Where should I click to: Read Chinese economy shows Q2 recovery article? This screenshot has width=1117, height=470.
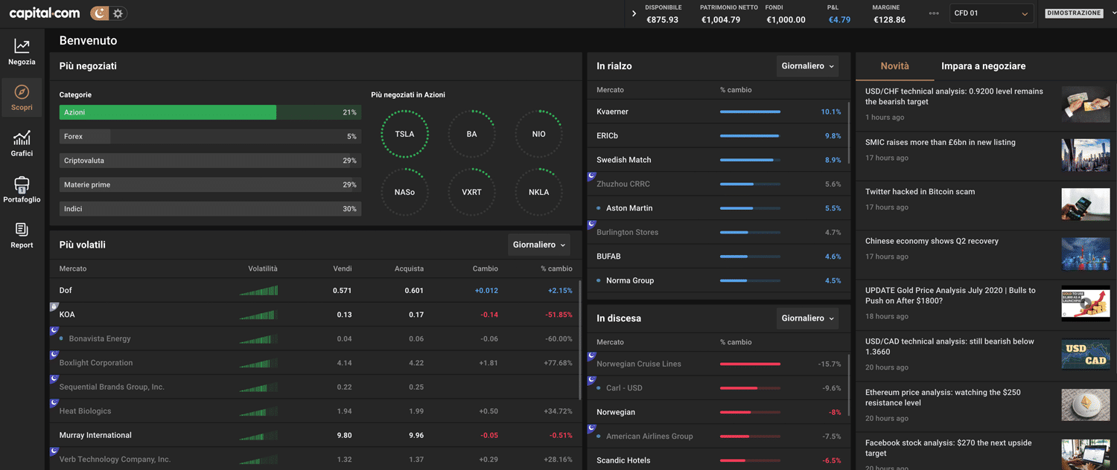(932, 241)
